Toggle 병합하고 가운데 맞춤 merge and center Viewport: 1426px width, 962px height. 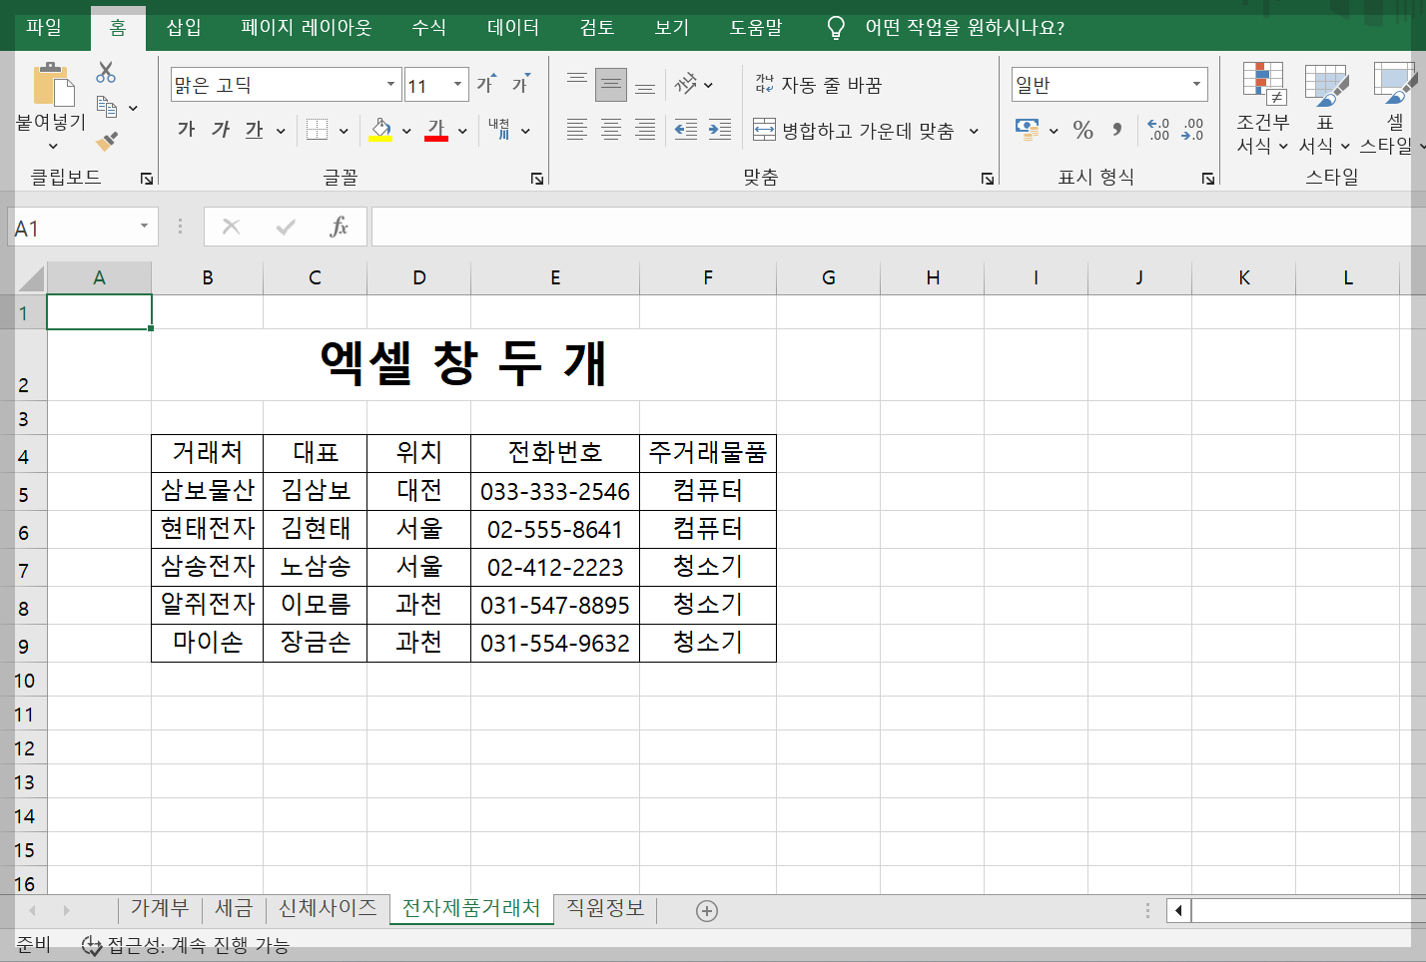point(859,130)
